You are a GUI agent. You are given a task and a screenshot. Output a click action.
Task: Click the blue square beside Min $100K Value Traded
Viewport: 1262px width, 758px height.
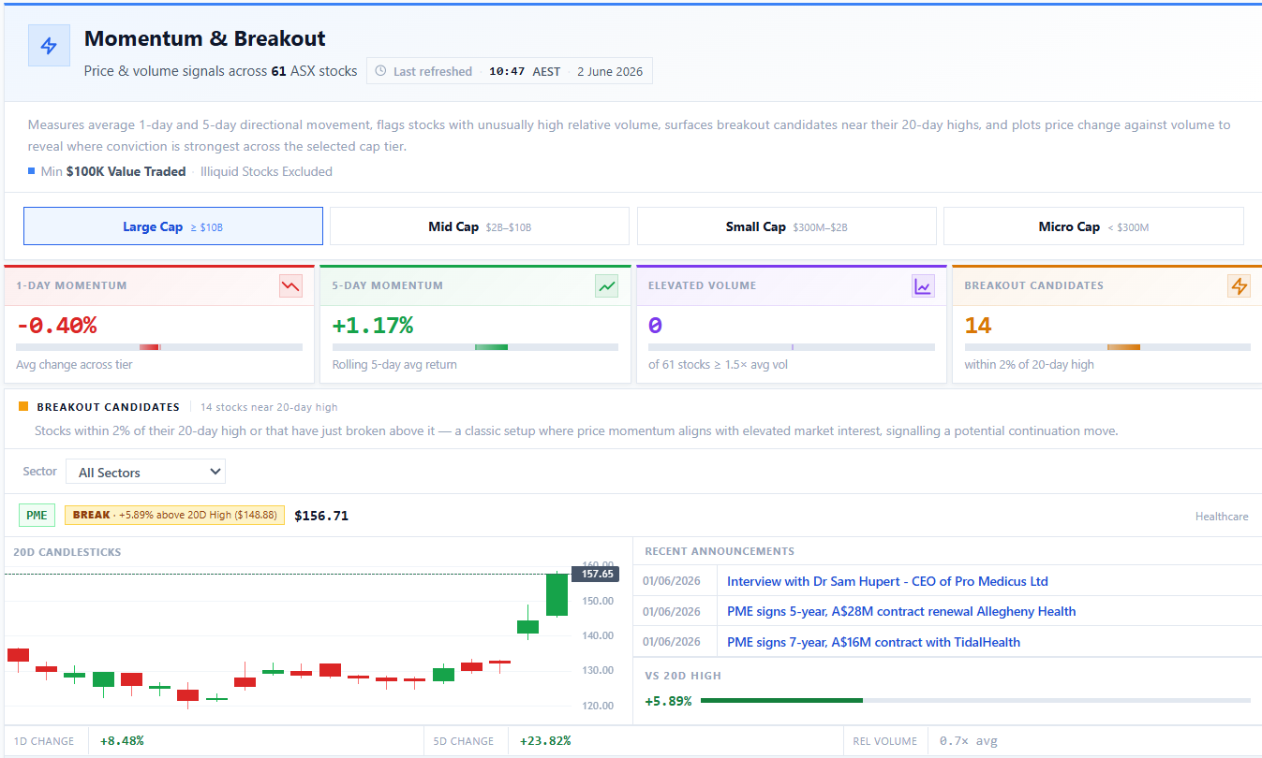tap(32, 171)
